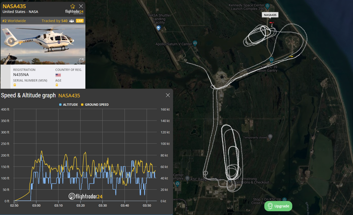
Task: Click the United States flag icon
Action: tap(58, 75)
